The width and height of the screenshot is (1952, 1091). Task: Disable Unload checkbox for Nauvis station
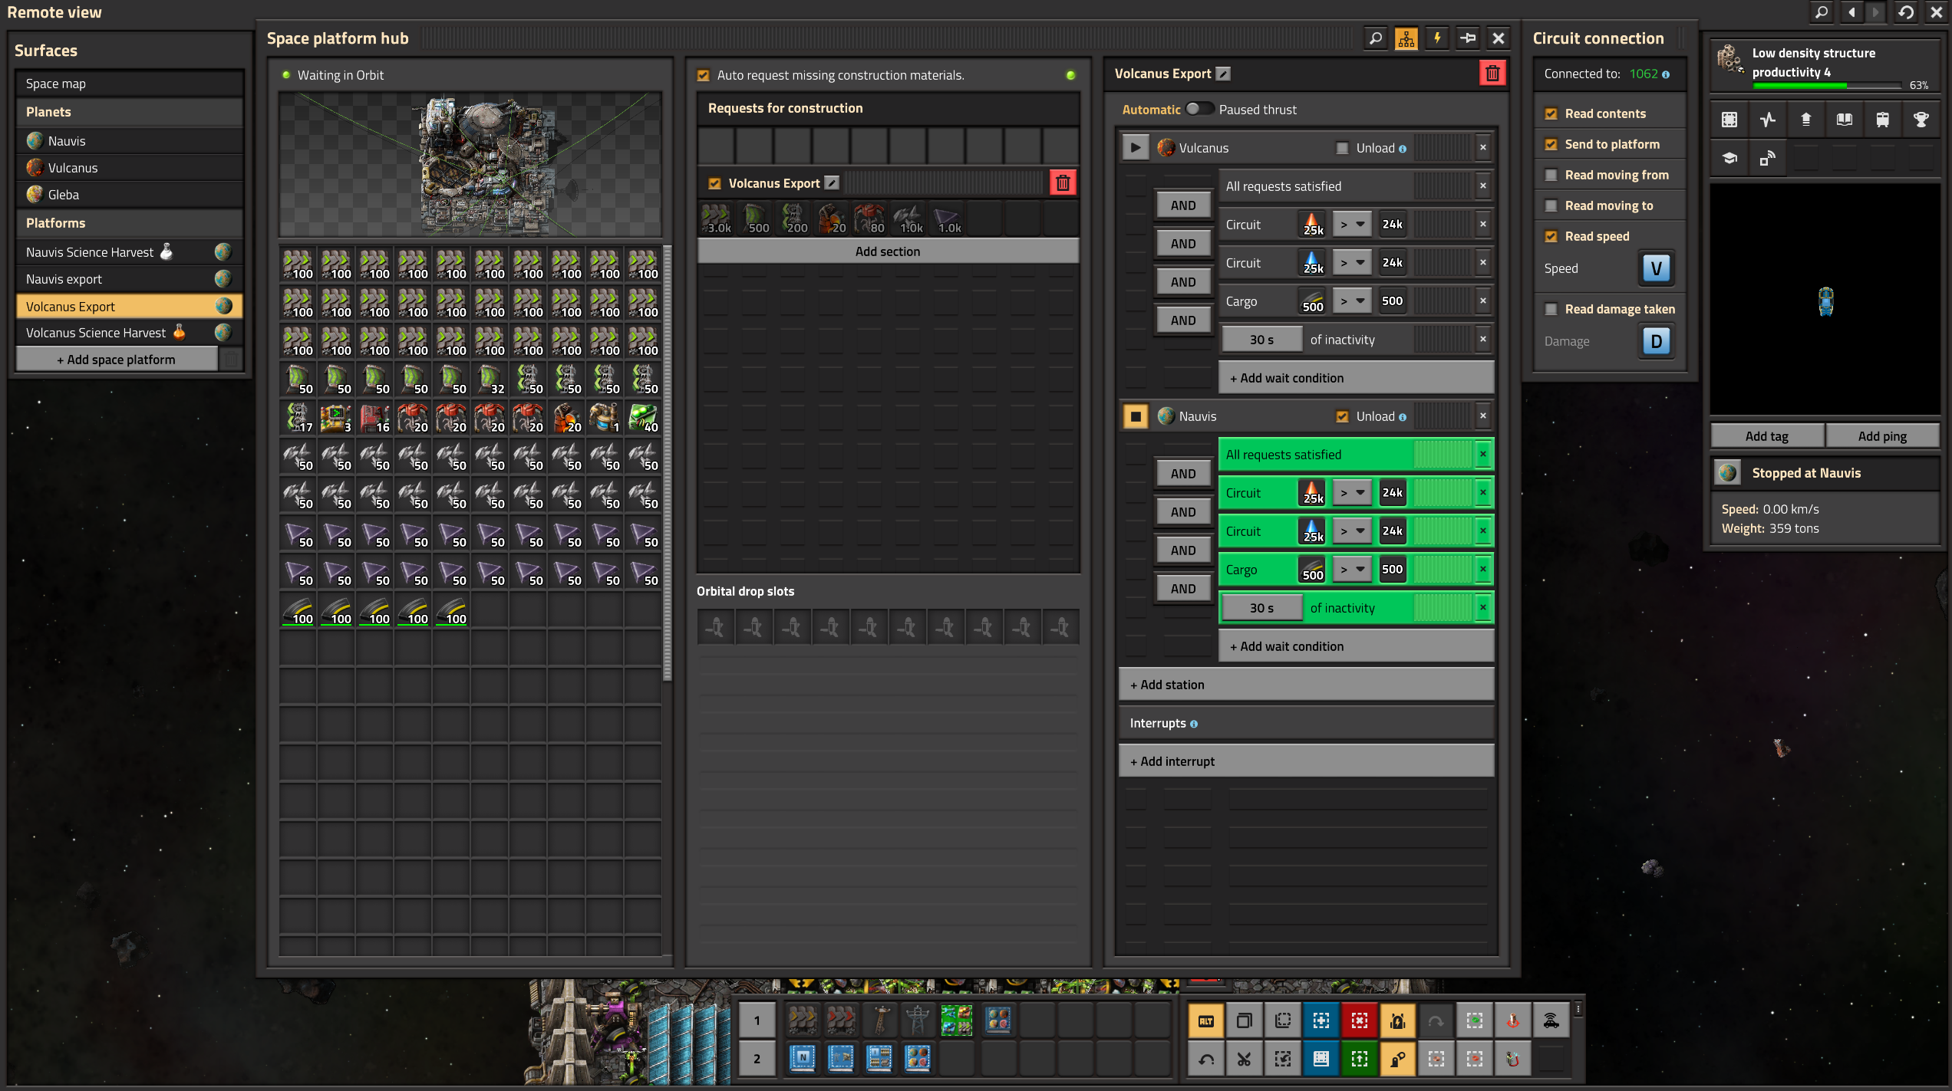[x=1342, y=416]
